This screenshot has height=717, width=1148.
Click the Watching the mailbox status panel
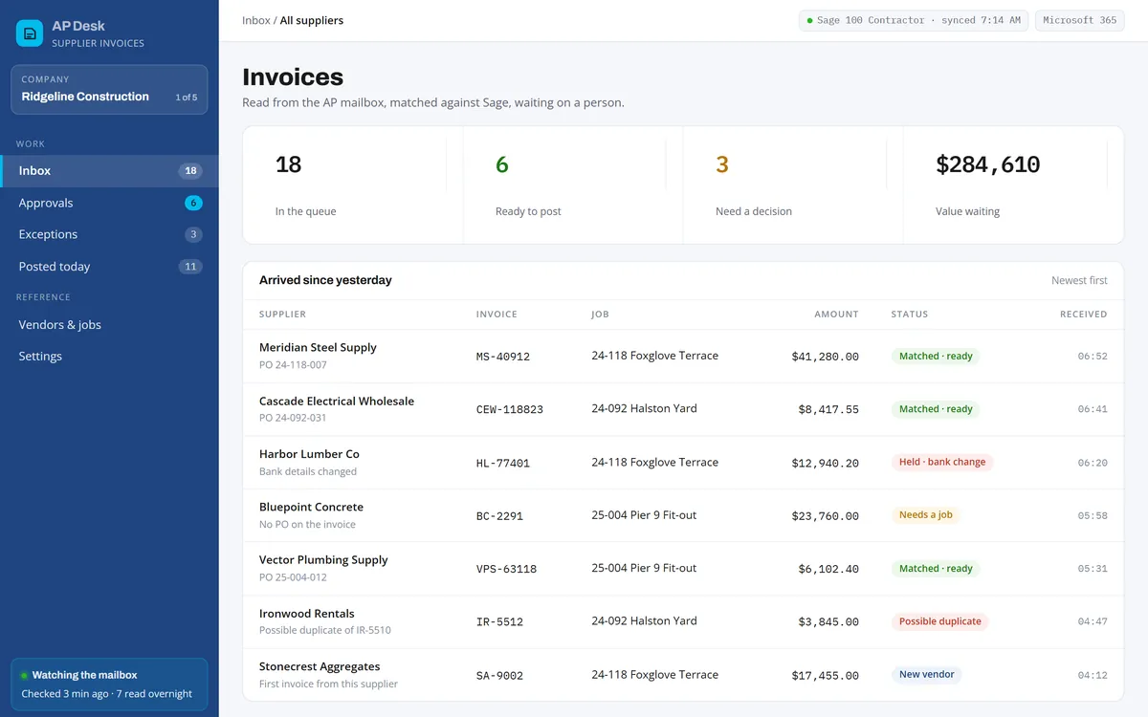109,684
